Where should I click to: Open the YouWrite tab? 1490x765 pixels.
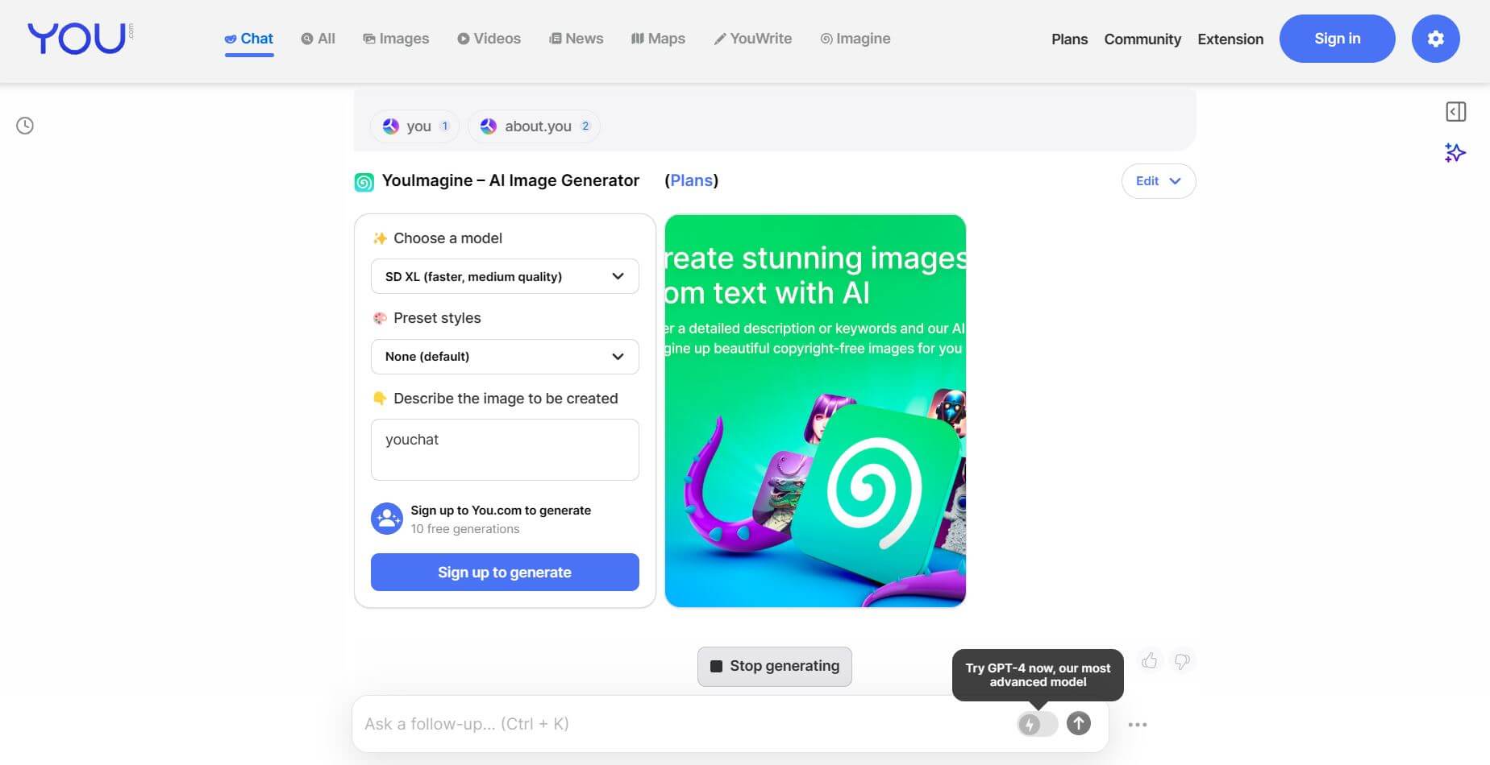(753, 39)
